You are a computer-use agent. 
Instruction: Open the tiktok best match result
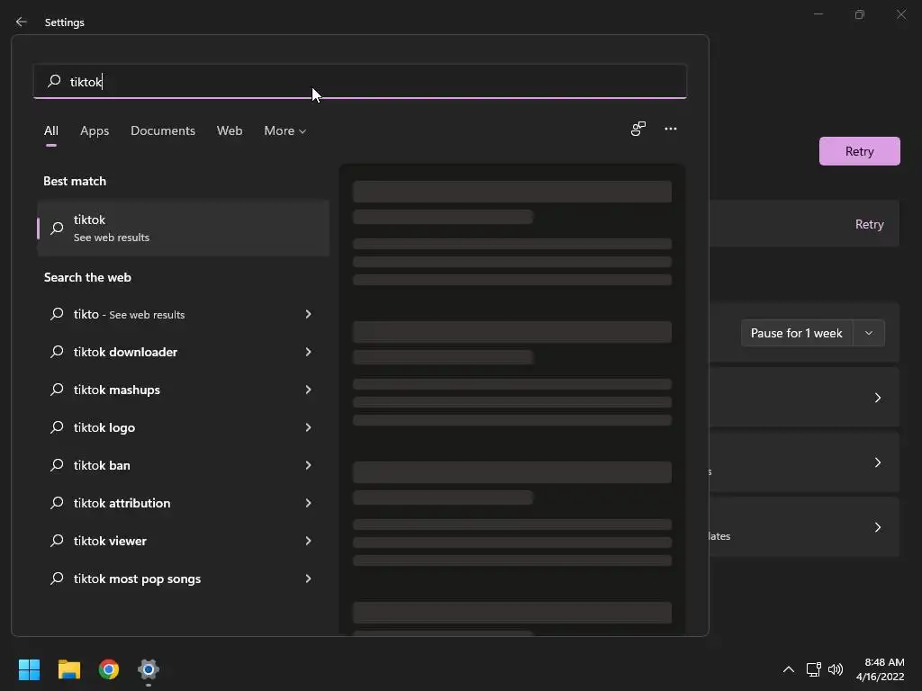(183, 228)
